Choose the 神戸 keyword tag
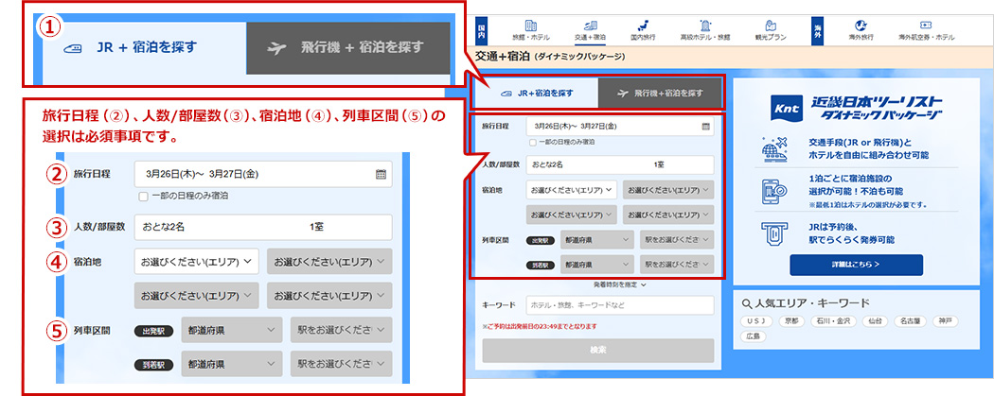994x396 pixels. tap(946, 320)
